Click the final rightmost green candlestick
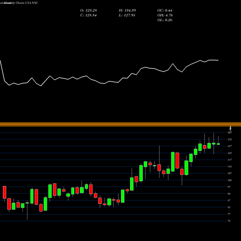Viewport: 241px width, 241px height. pyautogui.click(x=218, y=144)
